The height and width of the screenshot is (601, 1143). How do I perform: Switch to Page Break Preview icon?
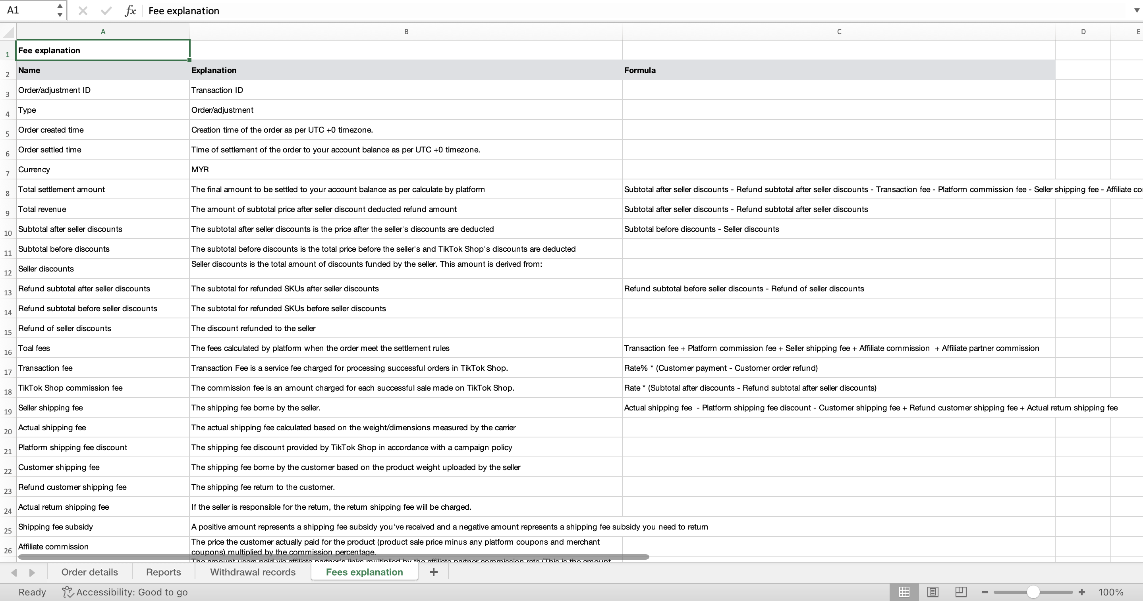coord(961,592)
